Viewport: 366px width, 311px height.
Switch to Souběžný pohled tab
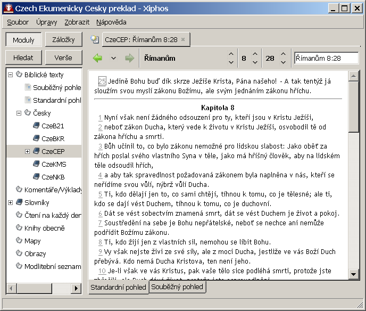177,287
